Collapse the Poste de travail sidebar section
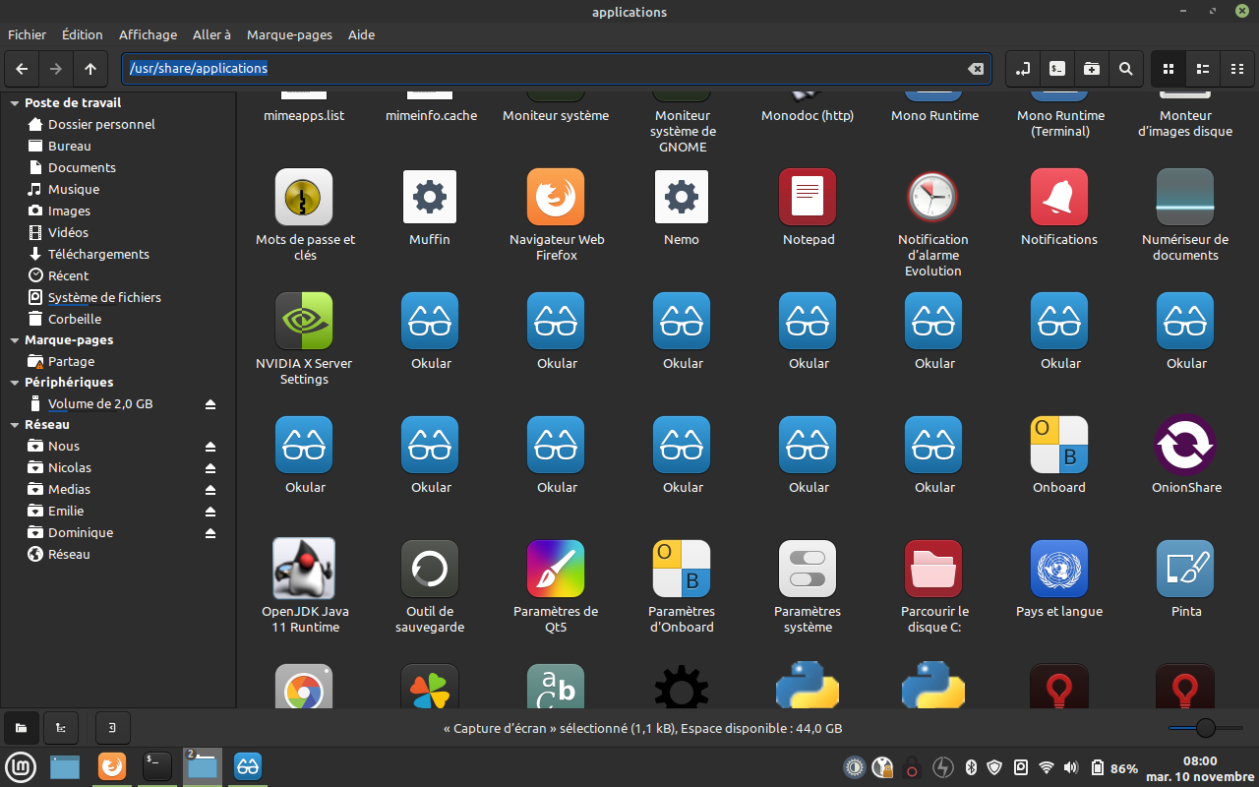Screen dimensions: 1259x787 point(15,103)
